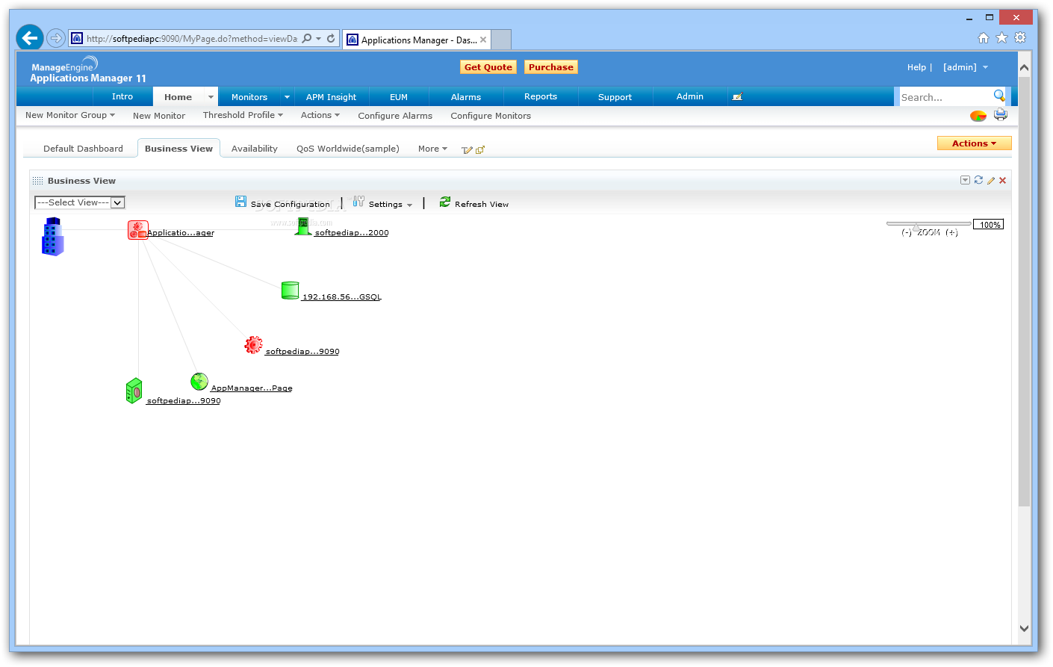Click the dropdown arrow next to the Monitors tab
This screenshot has width=1053, height=667.
click(287, 97)
